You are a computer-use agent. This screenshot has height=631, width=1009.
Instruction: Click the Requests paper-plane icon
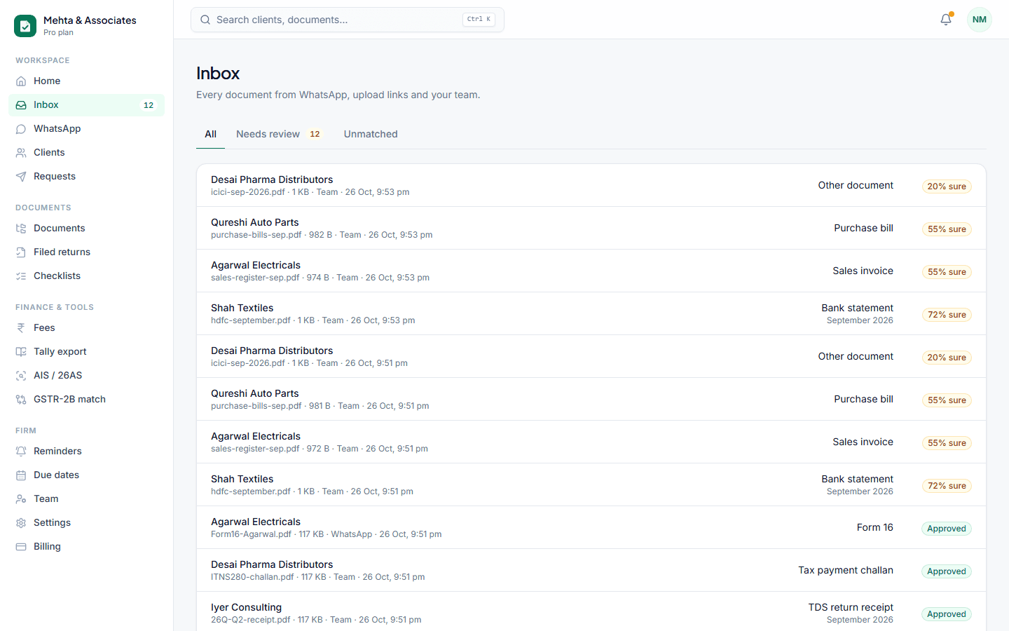point(21,176)
